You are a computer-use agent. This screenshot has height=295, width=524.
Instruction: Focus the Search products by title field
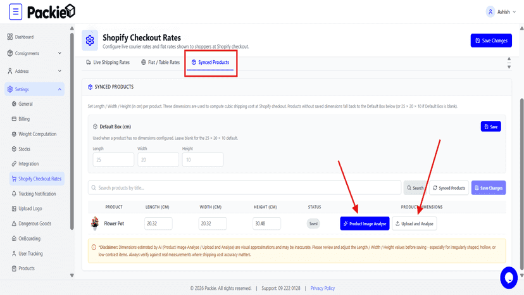pos(245,187)
